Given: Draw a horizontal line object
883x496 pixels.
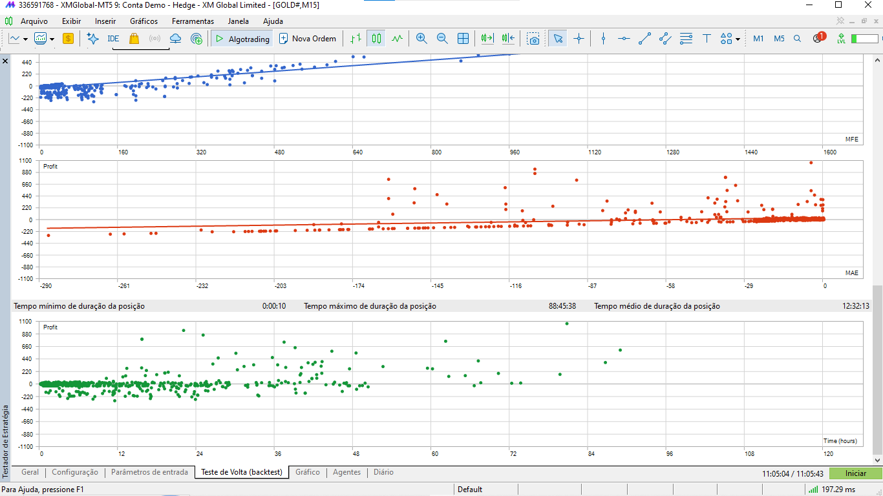Looking at the screenshot, I should point(624,39).
